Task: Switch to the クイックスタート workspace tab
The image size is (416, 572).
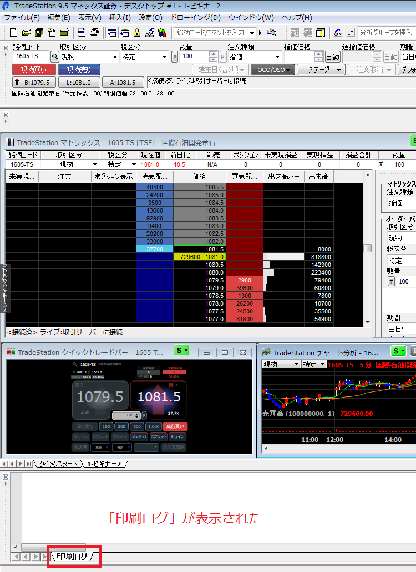Action: click(x=58, y=463)
